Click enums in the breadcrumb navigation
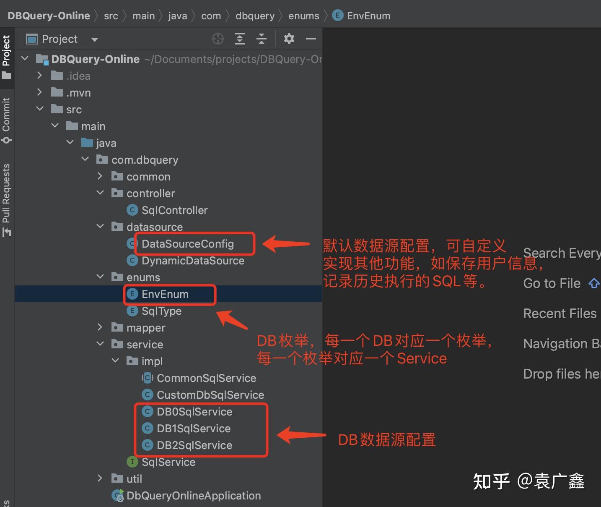The image size is (601, 507). pyautogui.click(x=303, y=16)
